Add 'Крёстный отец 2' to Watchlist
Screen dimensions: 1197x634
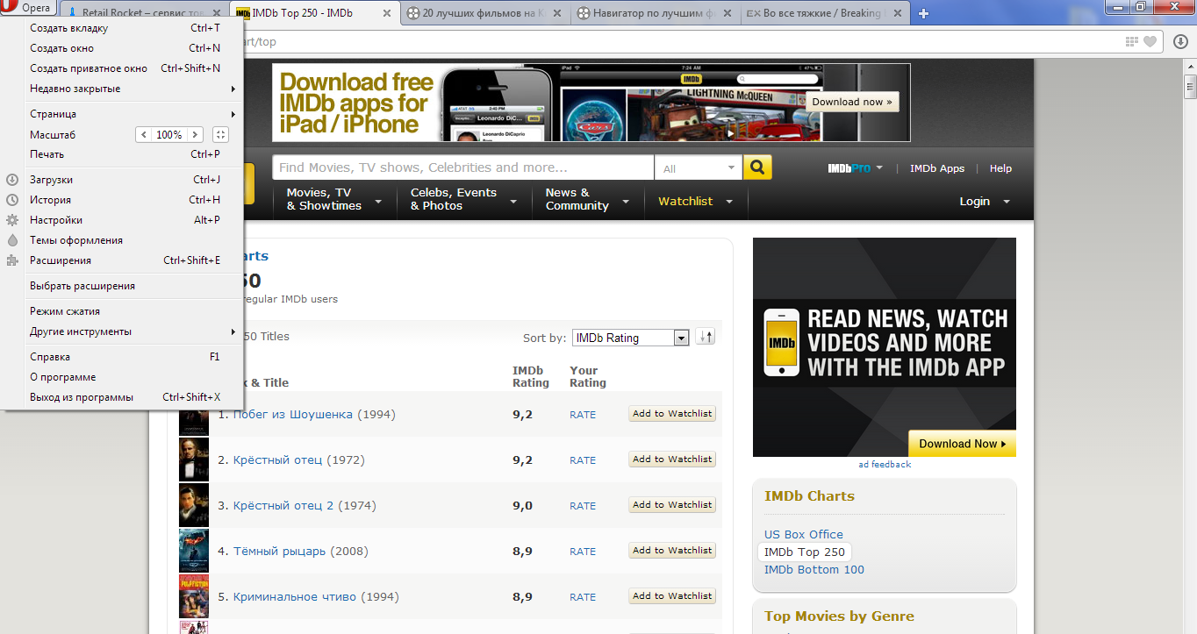[x=672, y=505]
